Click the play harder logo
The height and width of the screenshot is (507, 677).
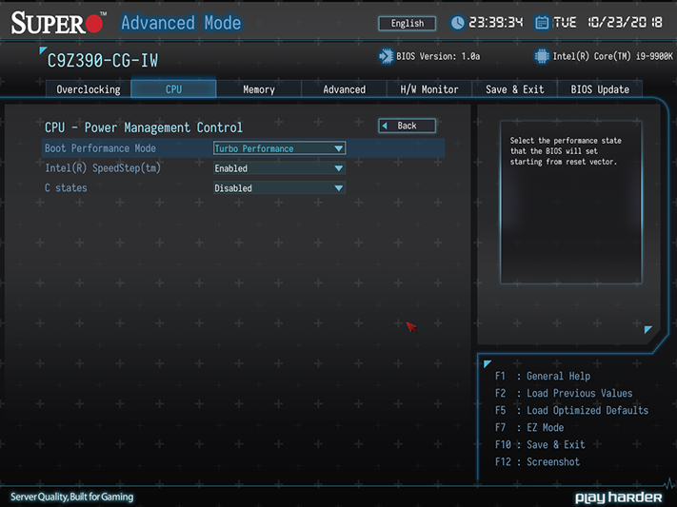pyautogui.click(x=618, y=497)
